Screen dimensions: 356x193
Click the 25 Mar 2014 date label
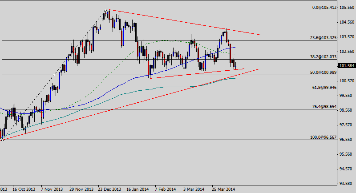(x=223, y=189)
